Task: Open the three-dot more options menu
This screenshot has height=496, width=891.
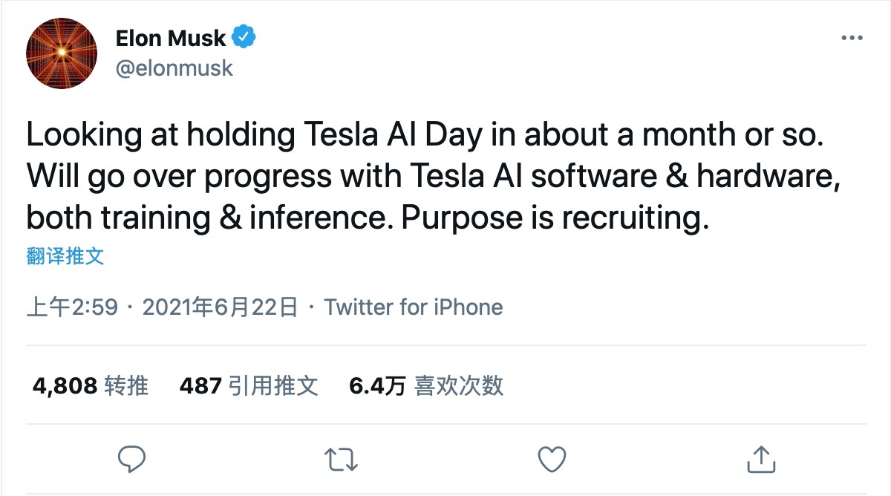Action: pos(851,39)
